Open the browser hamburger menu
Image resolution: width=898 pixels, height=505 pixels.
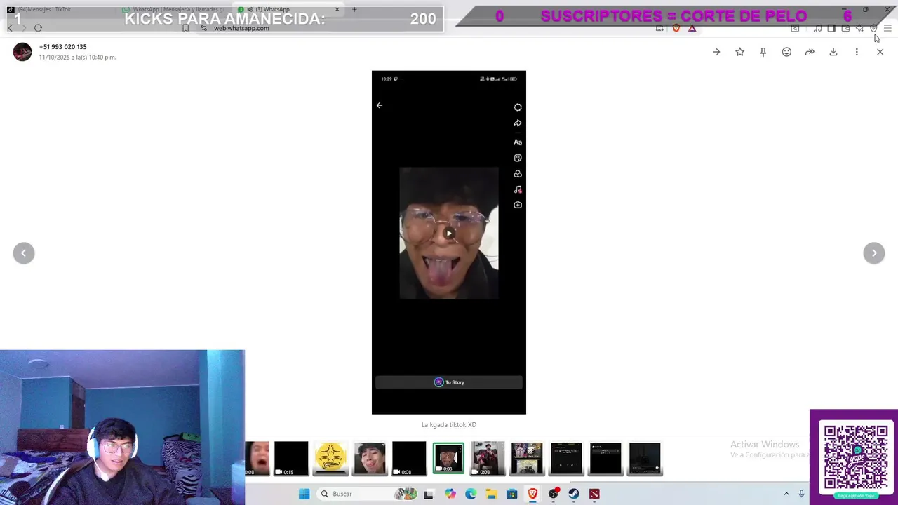pyautogui.click(x=887, y=28)
